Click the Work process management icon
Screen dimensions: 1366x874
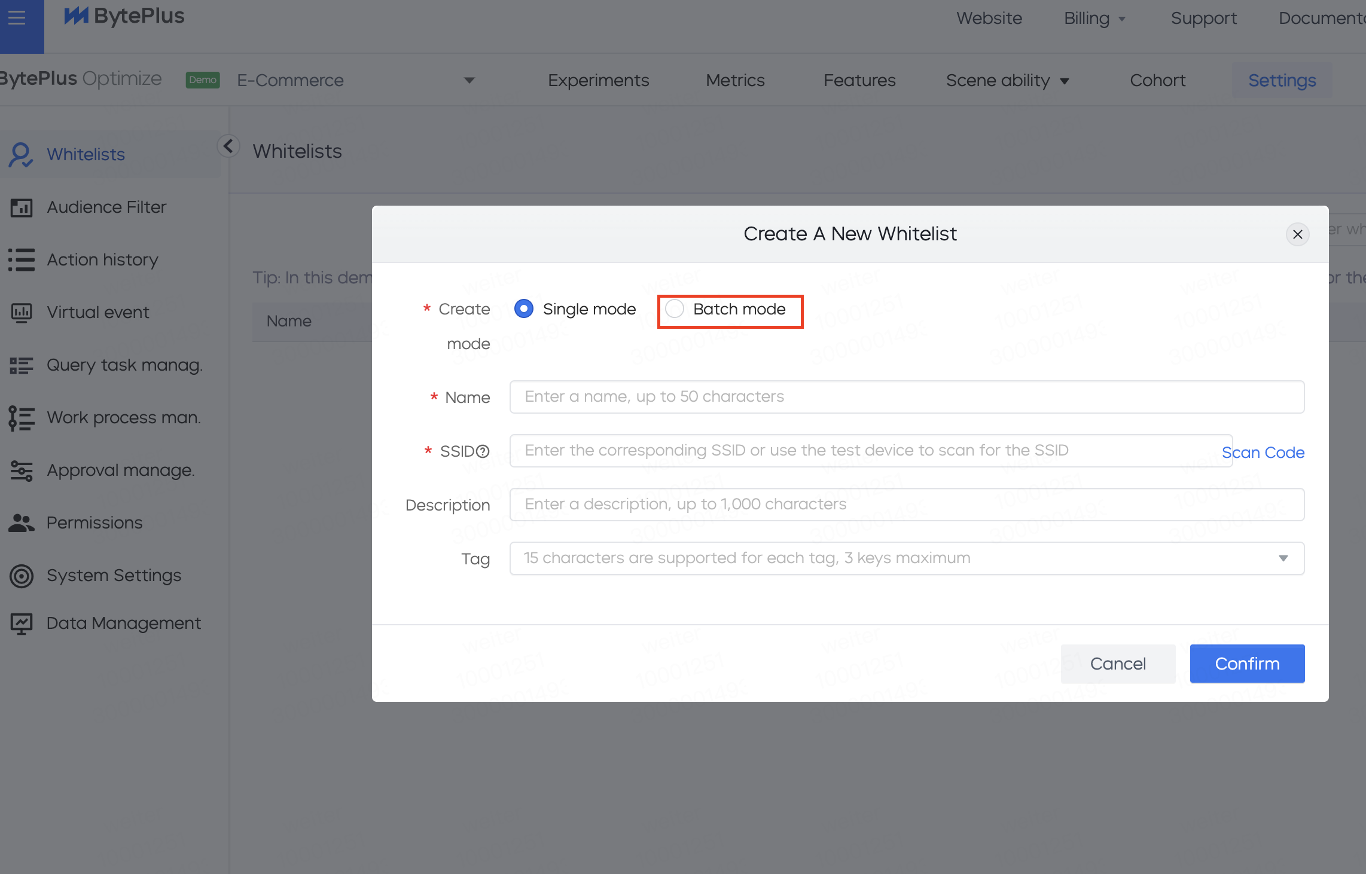[22, 418]
